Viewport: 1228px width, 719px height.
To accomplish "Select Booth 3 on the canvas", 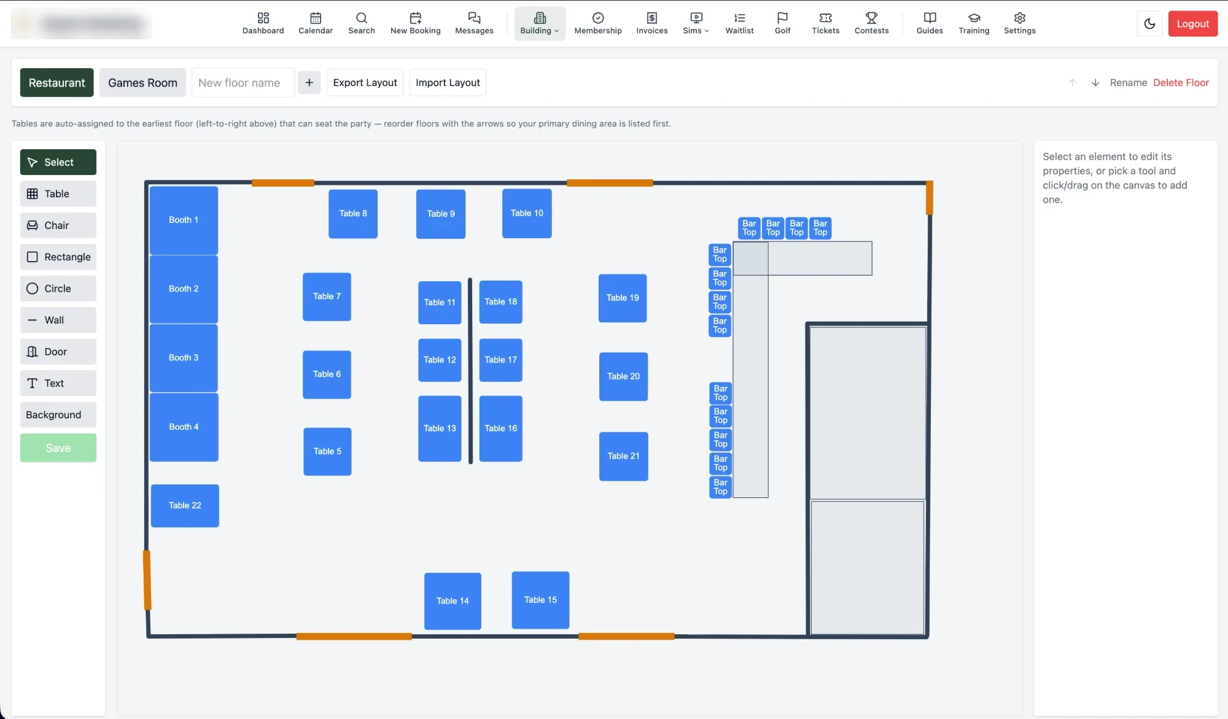I will coord(184,357).
